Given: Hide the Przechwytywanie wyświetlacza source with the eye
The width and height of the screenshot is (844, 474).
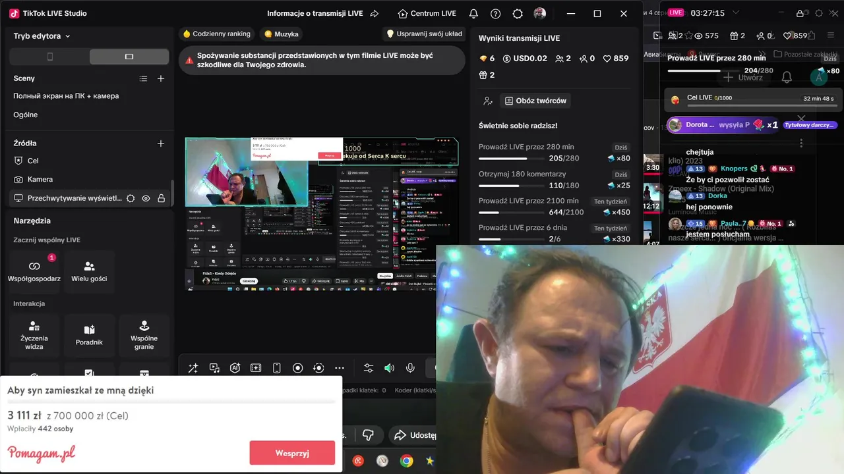Looking at the screenshot, I should [x=146, y=198].
